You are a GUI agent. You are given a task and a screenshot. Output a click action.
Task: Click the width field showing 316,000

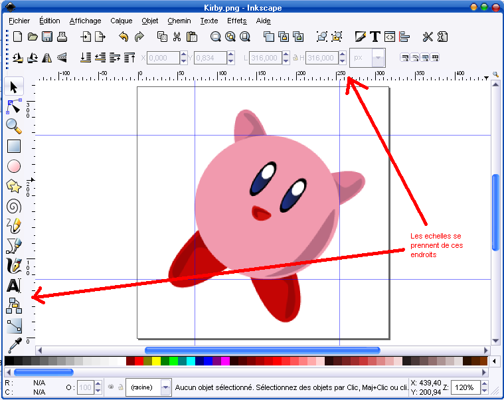266,58
